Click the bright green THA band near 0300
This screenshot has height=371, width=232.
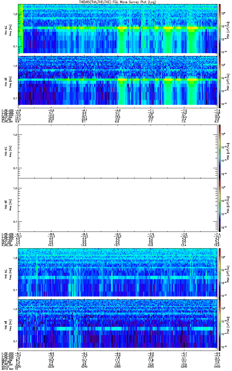pos(122,28)
